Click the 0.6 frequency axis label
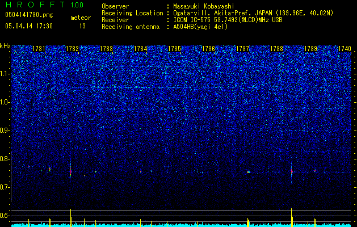 click(x=5, y=216)
